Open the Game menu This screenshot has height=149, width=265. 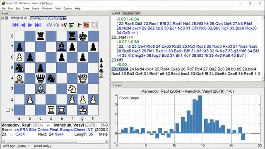26,8
